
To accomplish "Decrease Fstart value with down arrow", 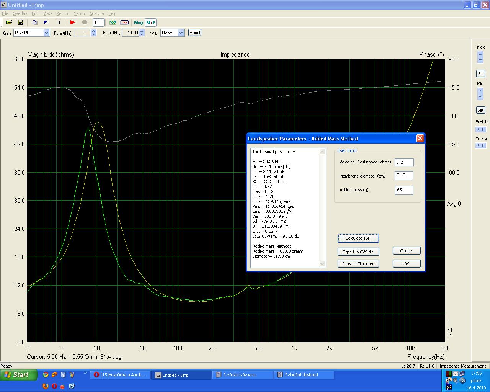I will [94, 35].
